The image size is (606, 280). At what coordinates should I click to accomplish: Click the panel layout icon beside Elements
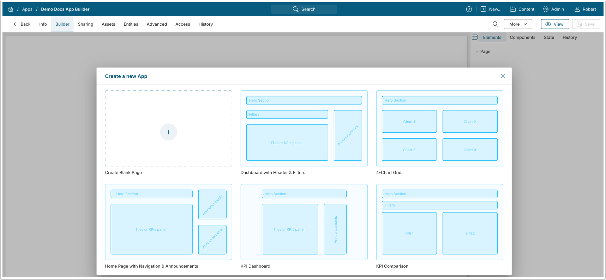click(475, 37)
